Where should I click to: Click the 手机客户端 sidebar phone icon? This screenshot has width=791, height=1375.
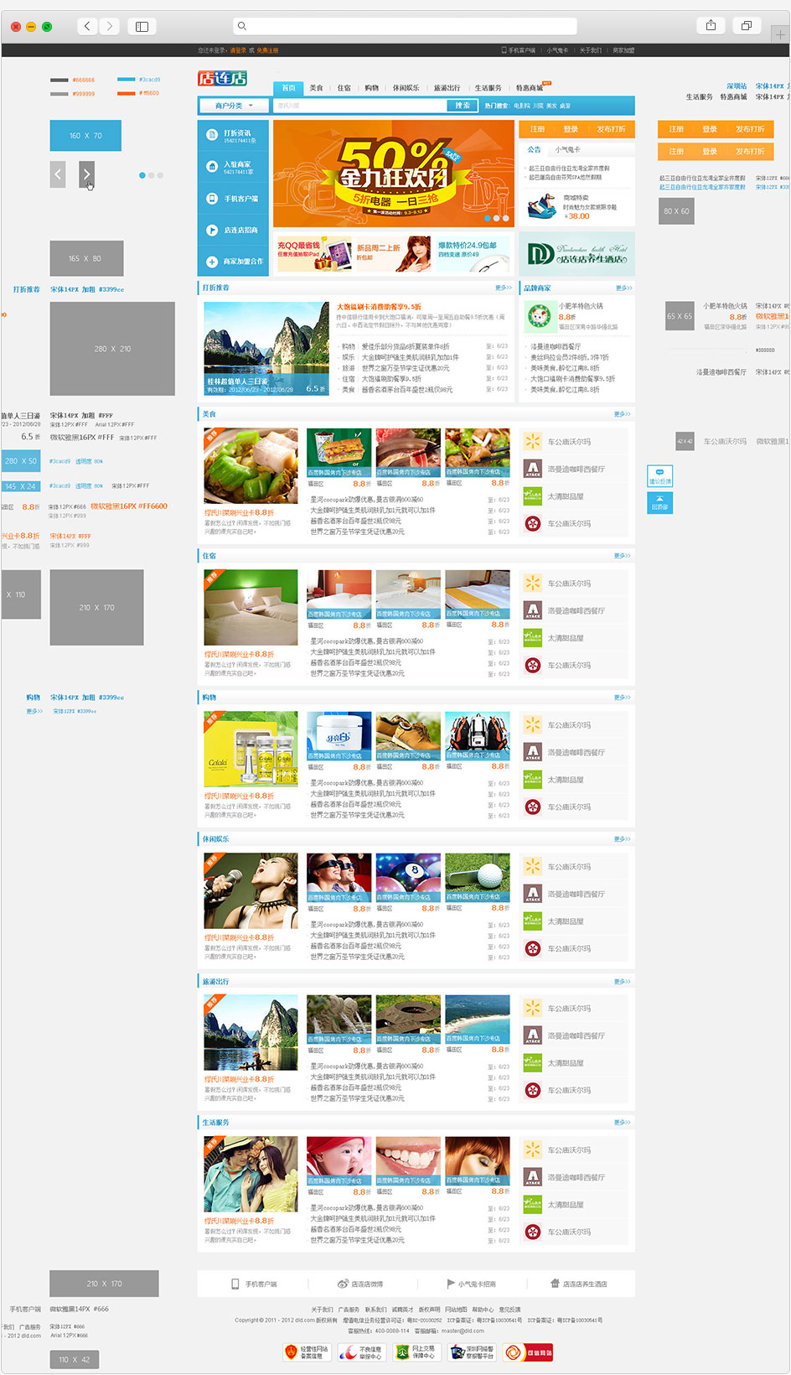click(x=212, y=199)
